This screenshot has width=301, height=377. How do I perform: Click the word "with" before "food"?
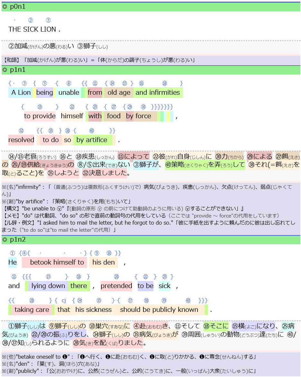tap(95, 116)
